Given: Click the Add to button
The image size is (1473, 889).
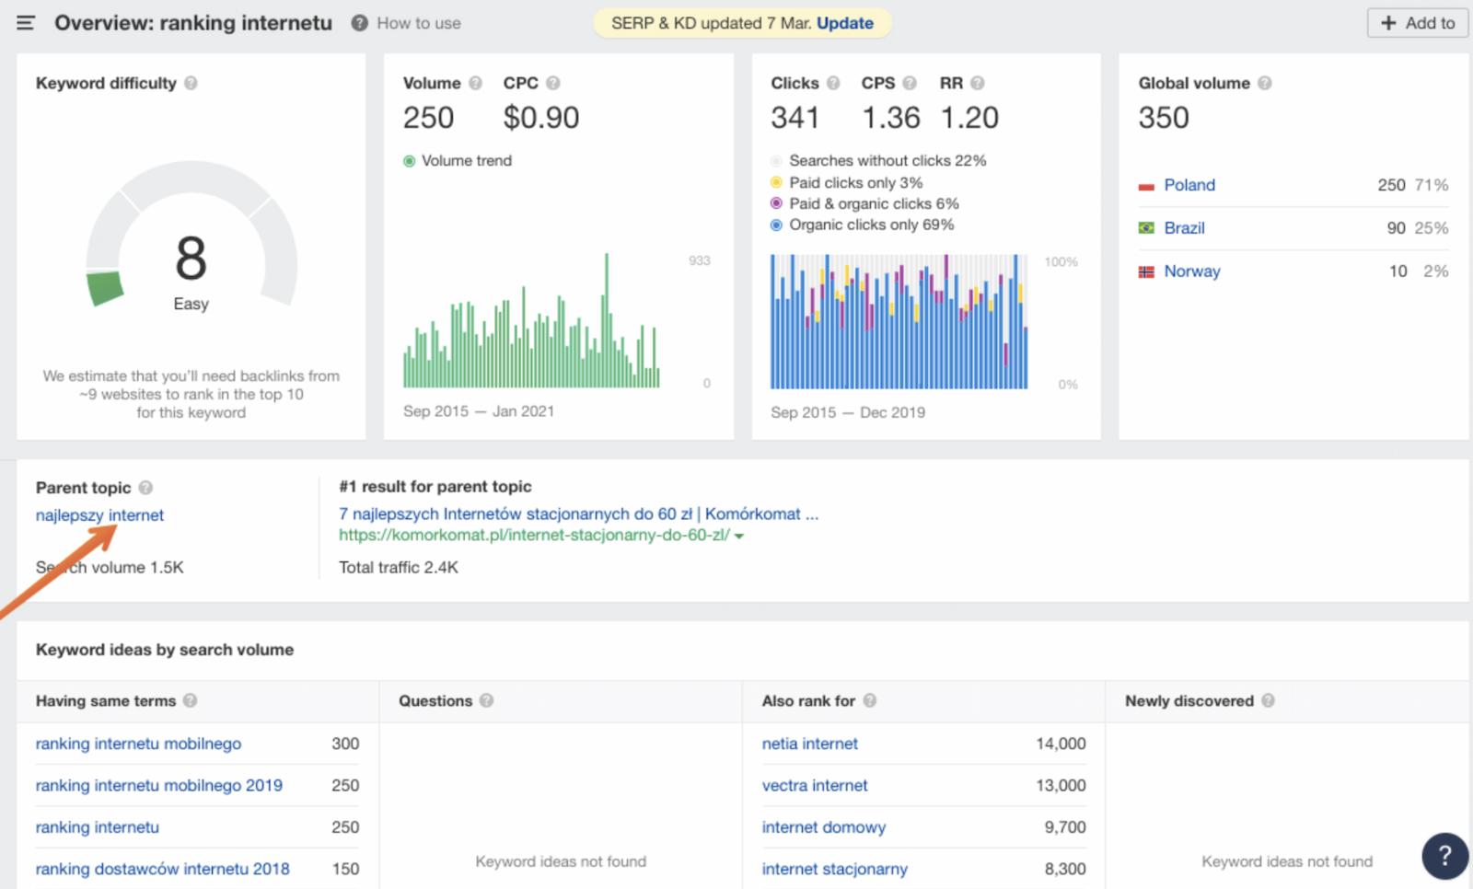Looking at the screenshot, I should click(1416, 23).
